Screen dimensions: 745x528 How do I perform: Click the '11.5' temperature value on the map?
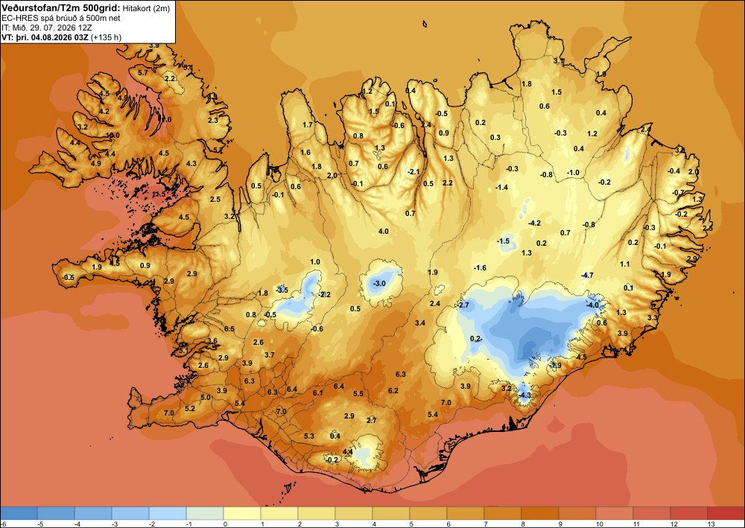point(159,194)
